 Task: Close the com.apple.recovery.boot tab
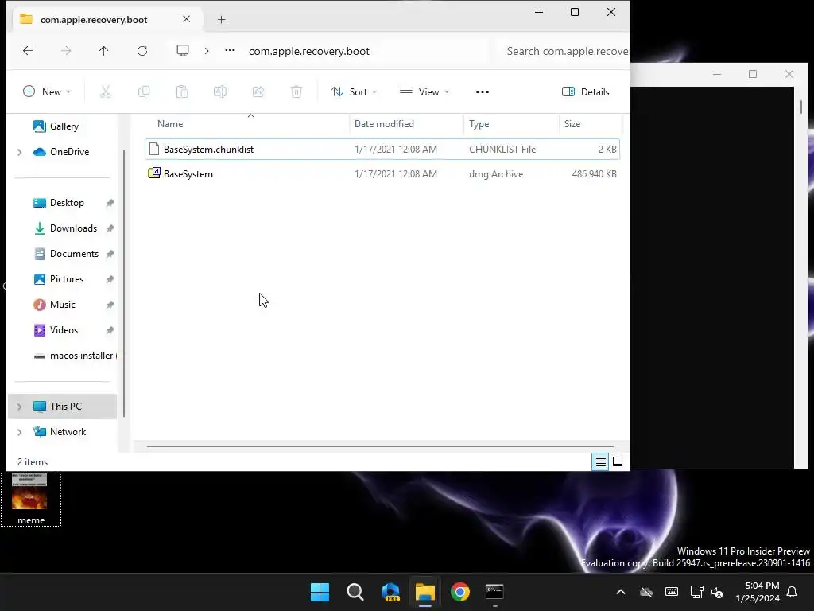(186, 19)
